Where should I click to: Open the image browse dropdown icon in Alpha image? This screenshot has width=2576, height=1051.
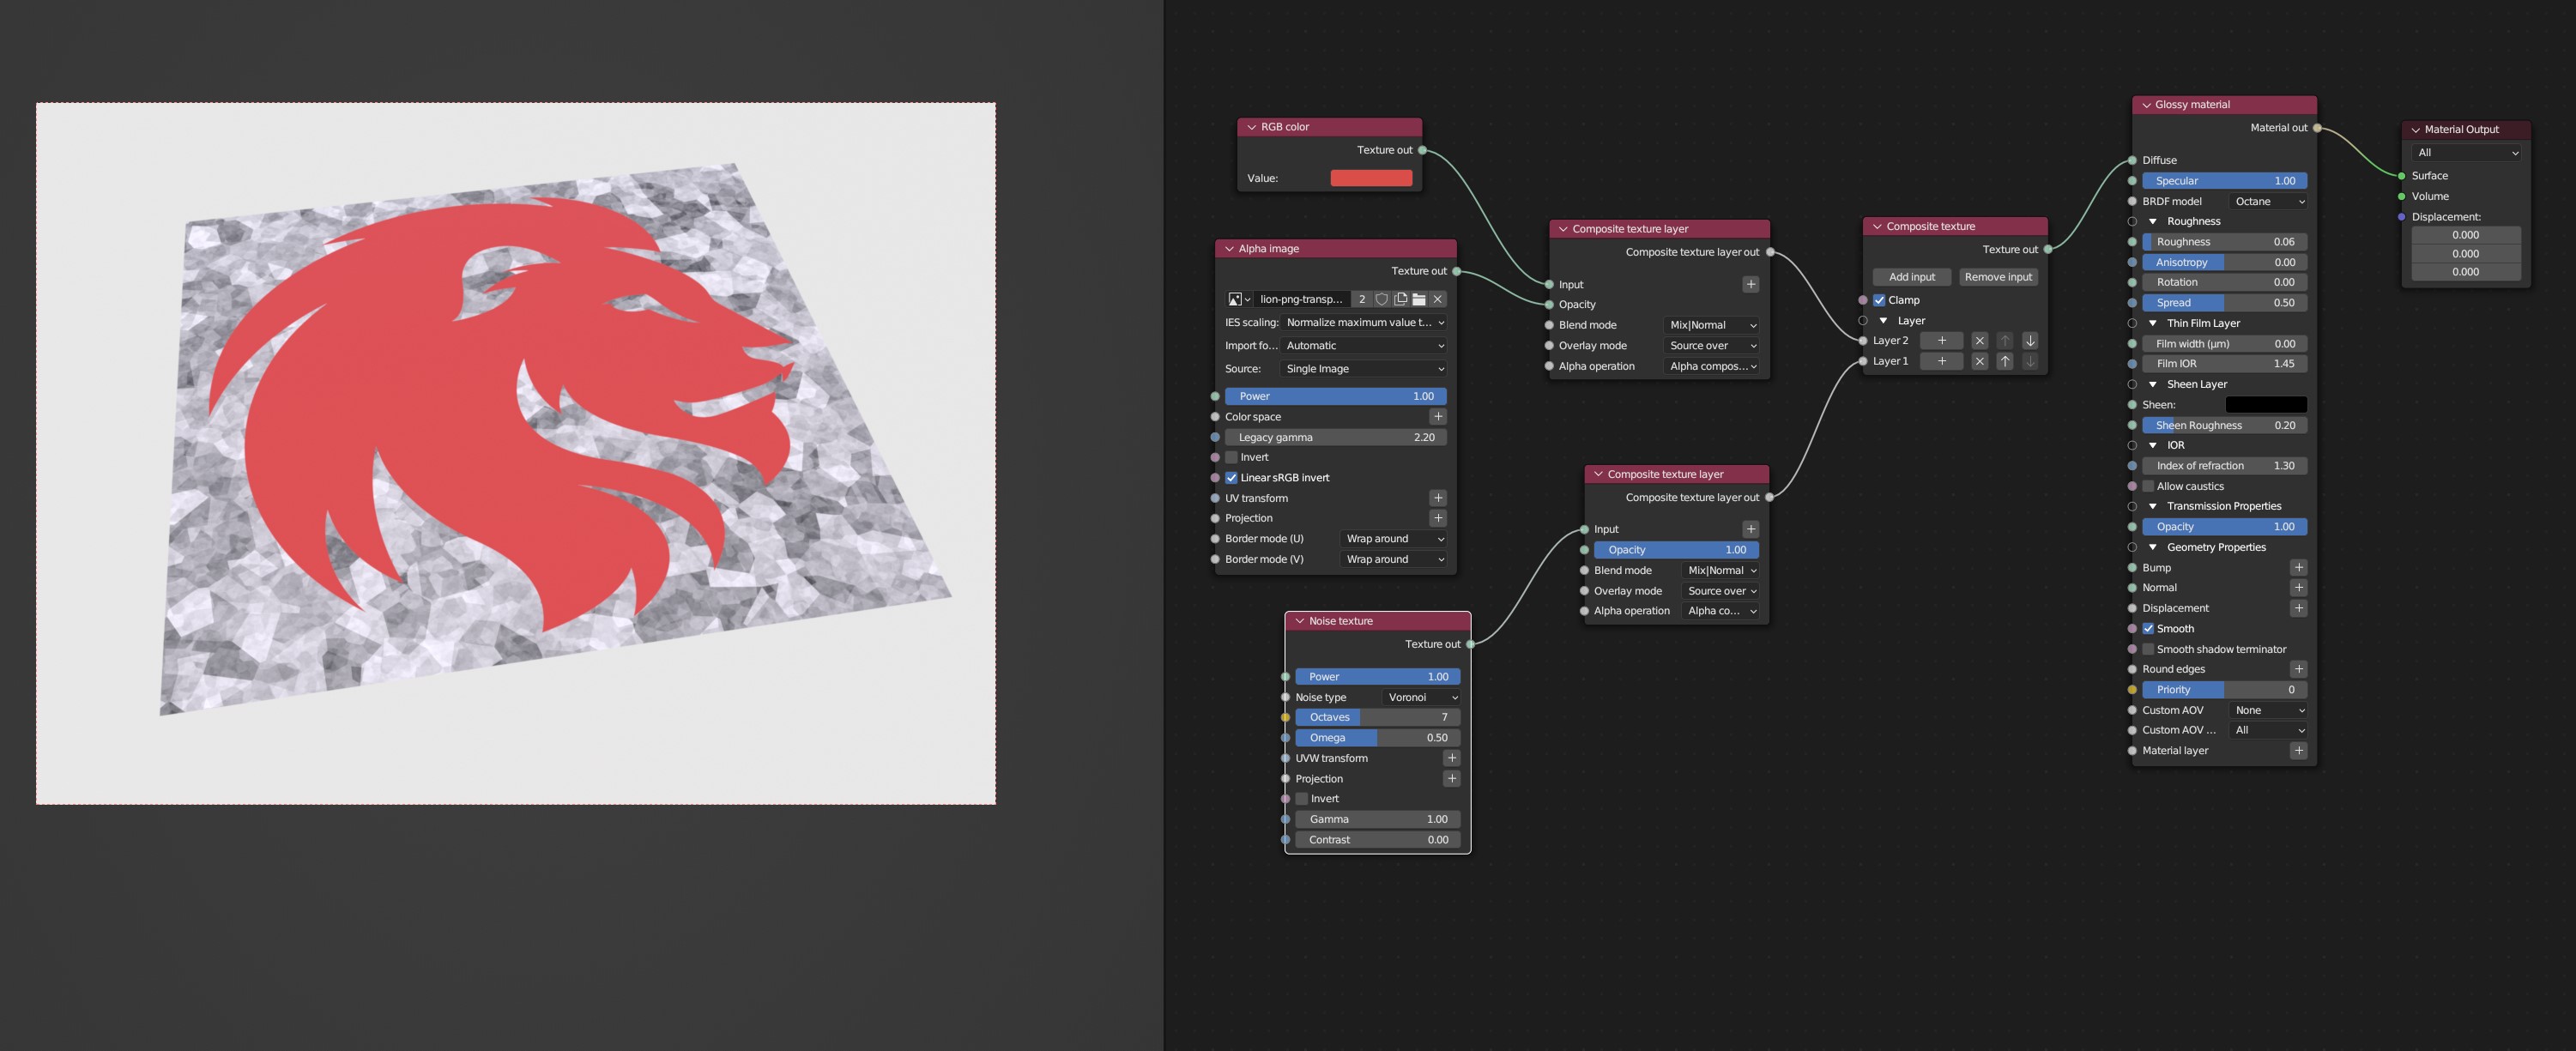point(1239,299)
